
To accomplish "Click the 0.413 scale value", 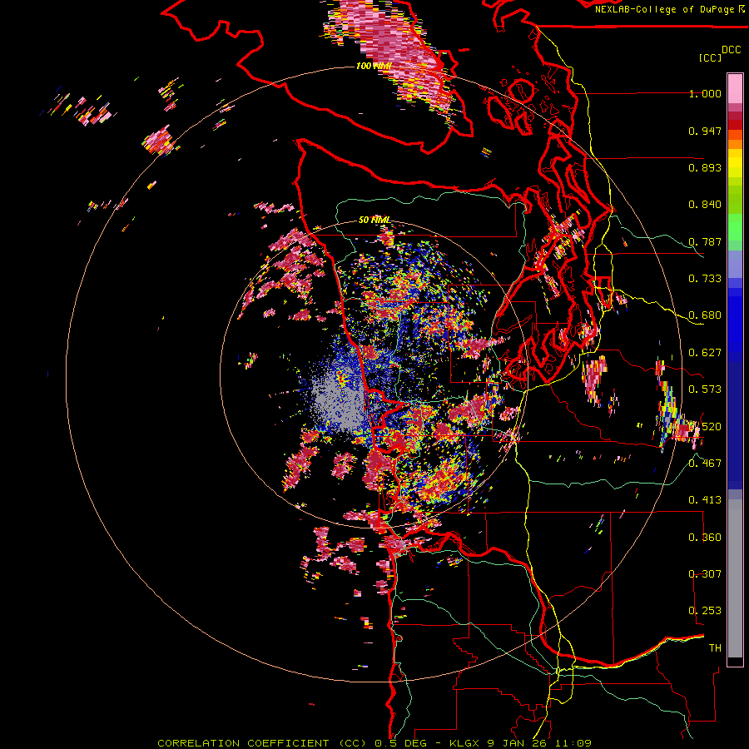I will pyautogui.click(x=705, y=500).
